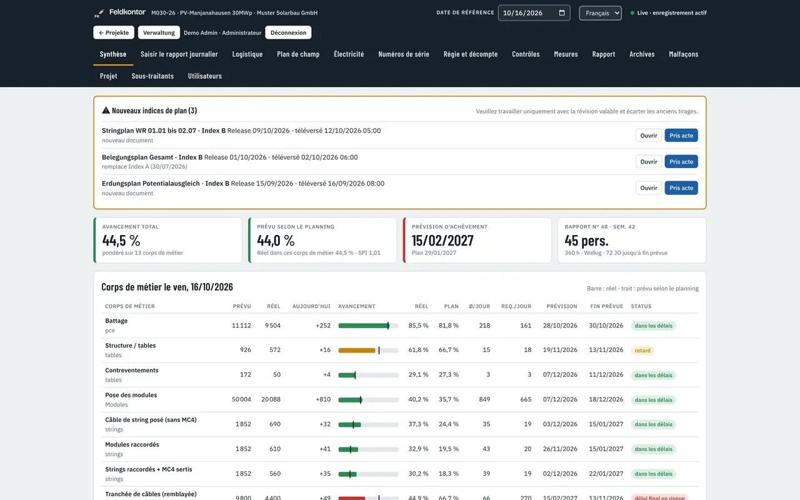The height and width of the screenshot is (500, 800).
Task: Go back via the ← Projekte button
Action: [x=114, y=32]
